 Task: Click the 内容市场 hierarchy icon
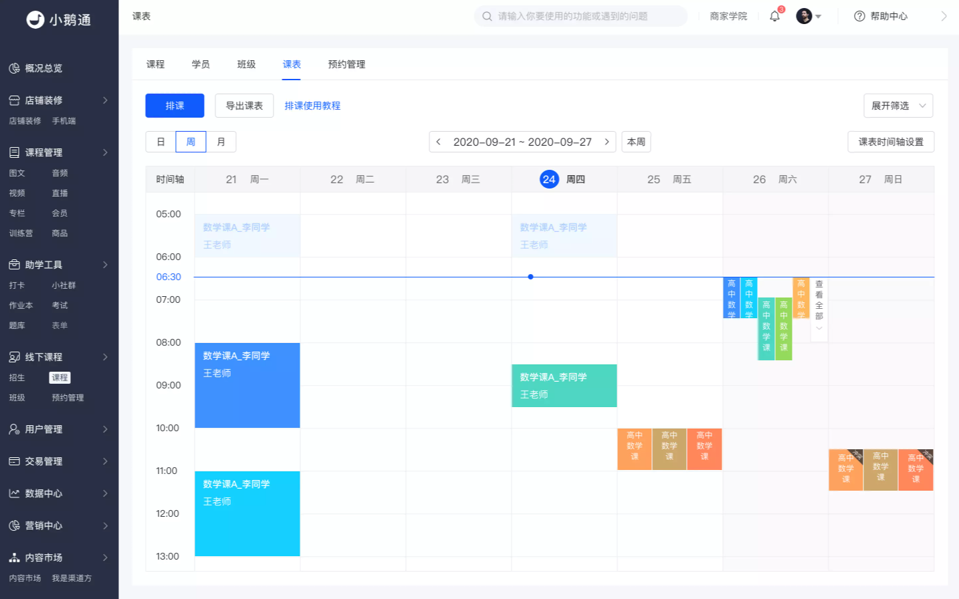click(14, 558)
